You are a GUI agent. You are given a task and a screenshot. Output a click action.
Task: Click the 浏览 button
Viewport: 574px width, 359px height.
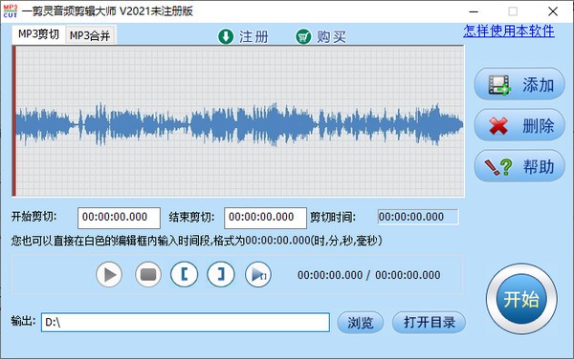(361, 323)
